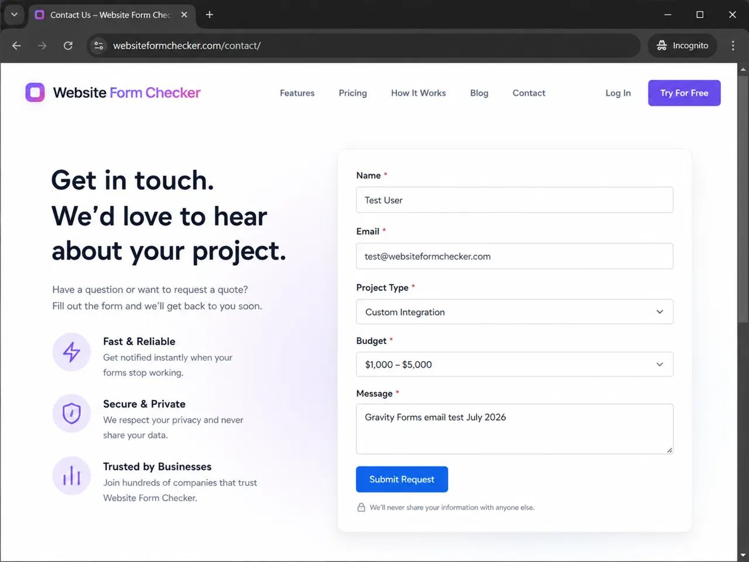Image resolution: width=749 pixels, height=562 pixels.
Task: Click the Website Form Checker logo icon
Action: 35,92
